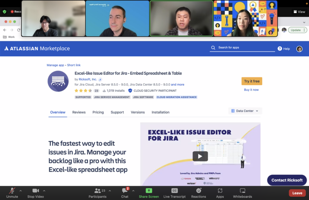The height and width of the screenshot is (200, 309).
Task: Unmute the microphone
Action: click(x=12, y=191)
